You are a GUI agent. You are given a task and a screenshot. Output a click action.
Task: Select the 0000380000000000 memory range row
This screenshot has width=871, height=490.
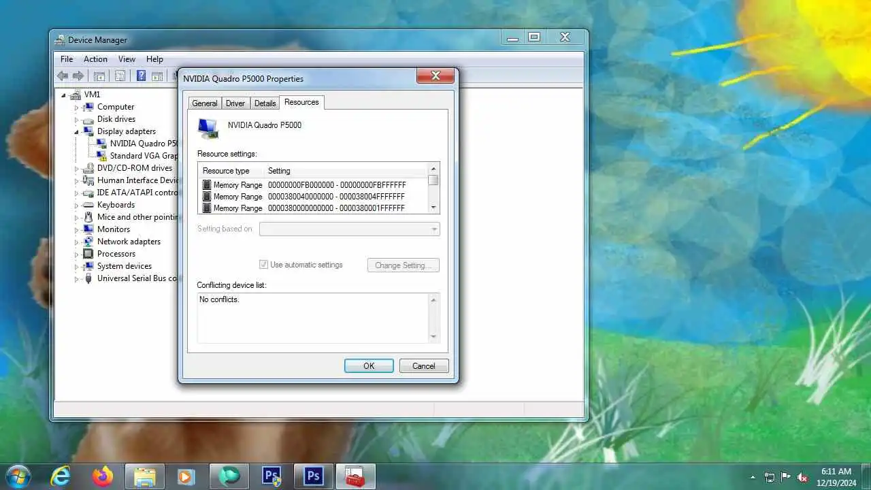click(313, 208)
